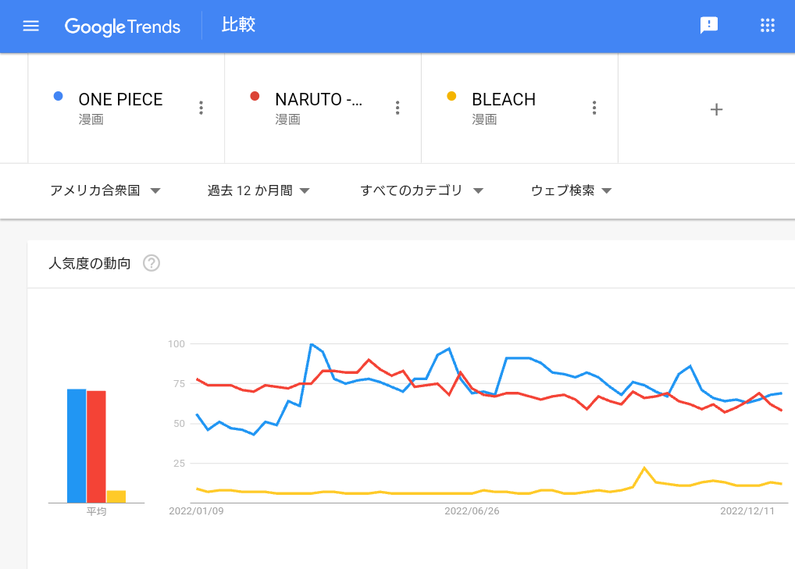Screen dimensions: 795x569
Task: Expand the アメリカ合衆国 region dropdown
Action: tap(105, 190)
